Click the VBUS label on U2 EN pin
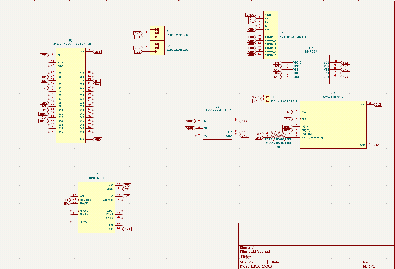Screen dimensions: 395x269 point(190,128)
